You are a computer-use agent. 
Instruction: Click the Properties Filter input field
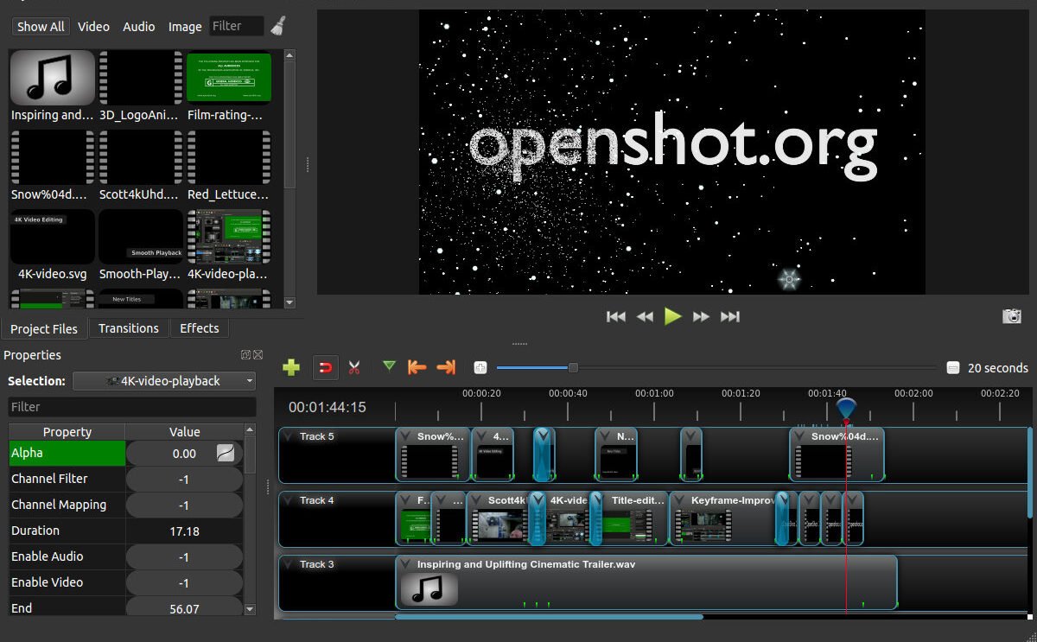[x=132, y=407]
